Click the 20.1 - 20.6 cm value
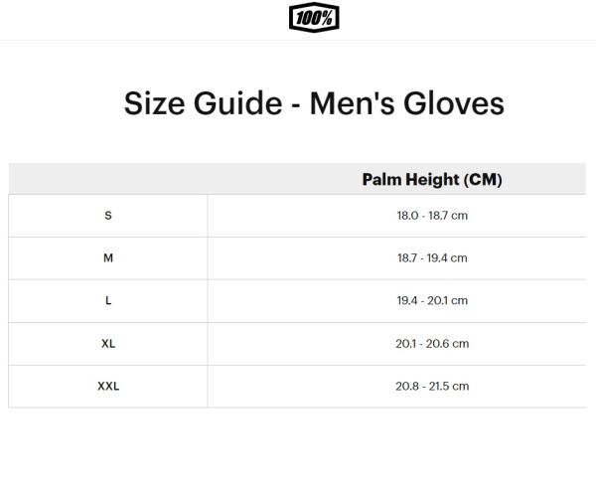 pos(432,344)
